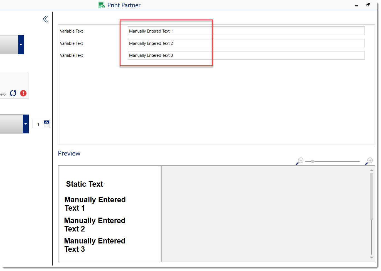
Task: Increase quantity with the up stepper arrow
Action: 47,122
